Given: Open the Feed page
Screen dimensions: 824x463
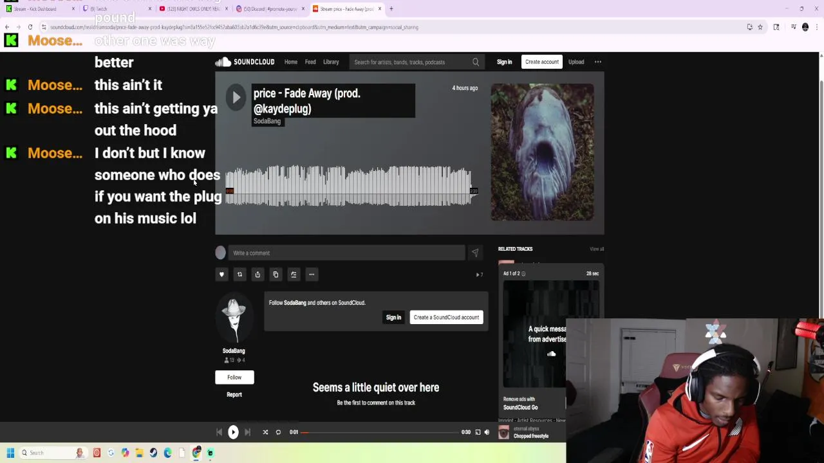Looking at the screenshot, I should coord(310,62).
